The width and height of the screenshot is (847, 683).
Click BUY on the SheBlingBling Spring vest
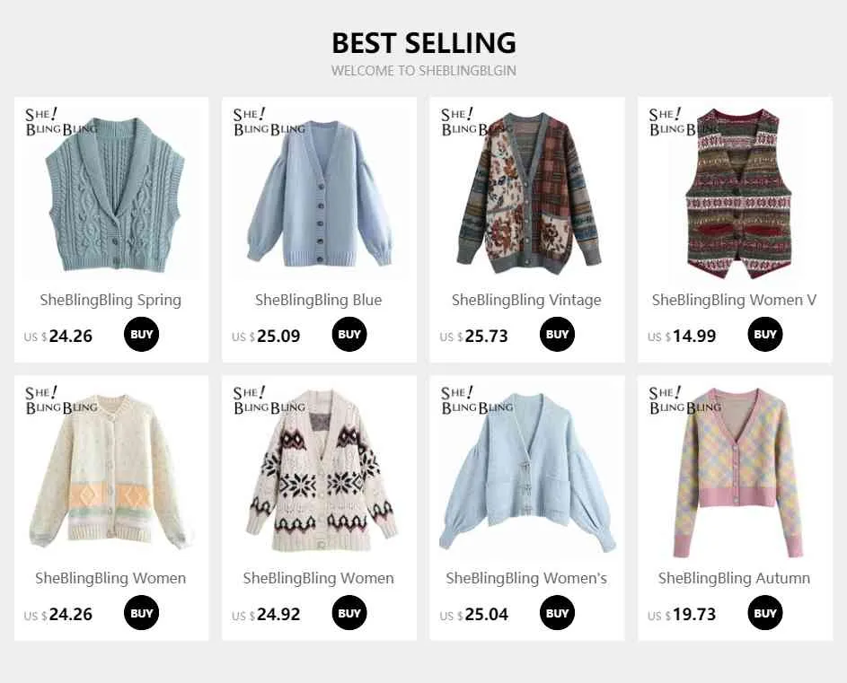(142, 335)
